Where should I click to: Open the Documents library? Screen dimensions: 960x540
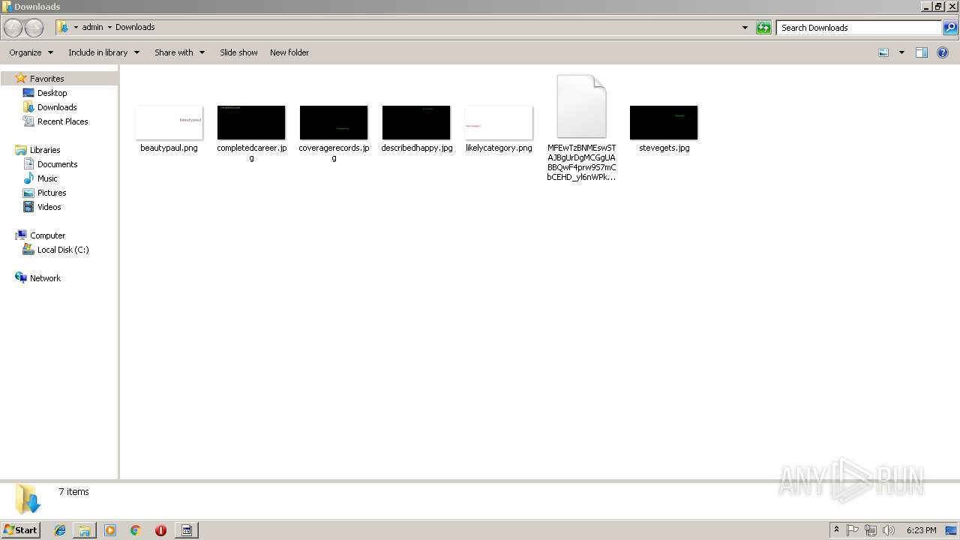[x=57, y=164]
